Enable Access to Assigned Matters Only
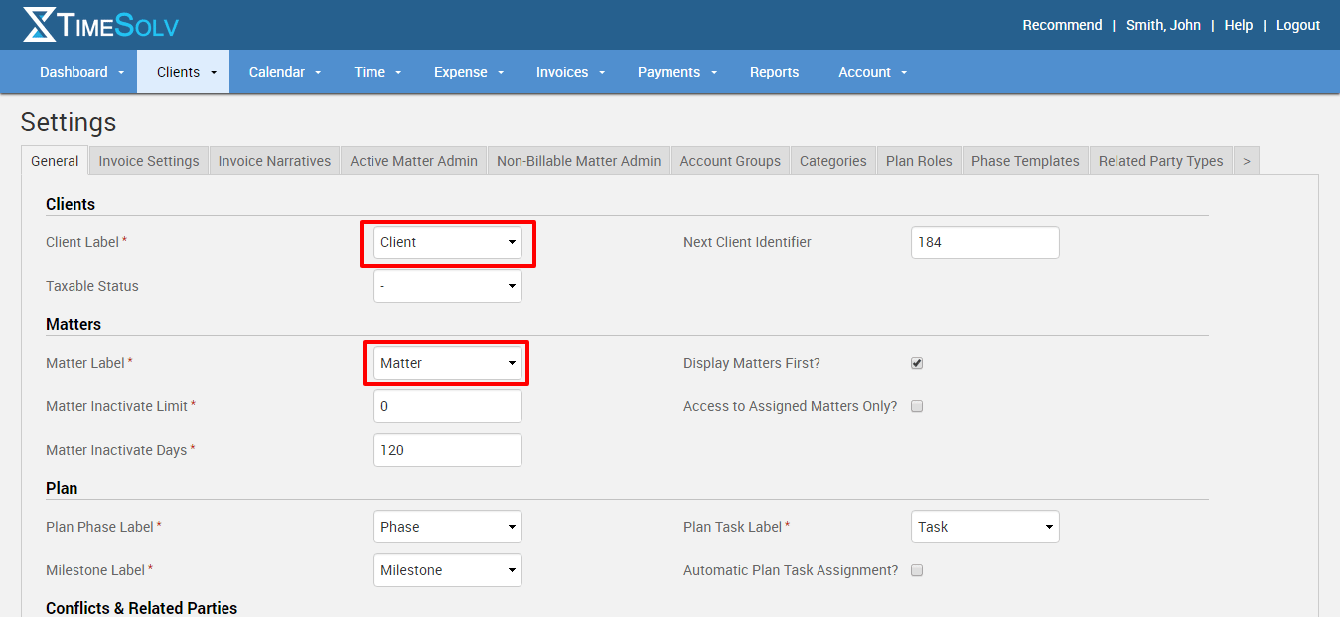 (917, 406)
